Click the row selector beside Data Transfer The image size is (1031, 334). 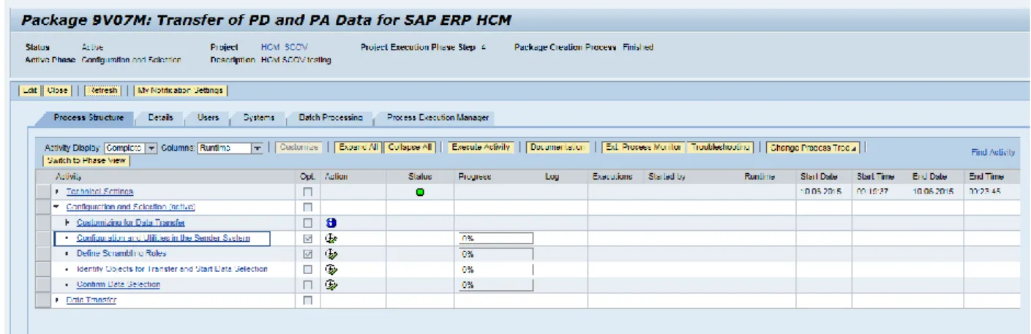[45, 300]
